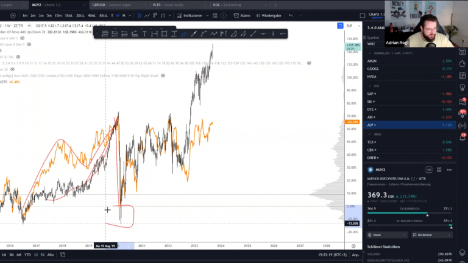Toggle visibility of second close SMA 5 indicator

pos(29,44)
